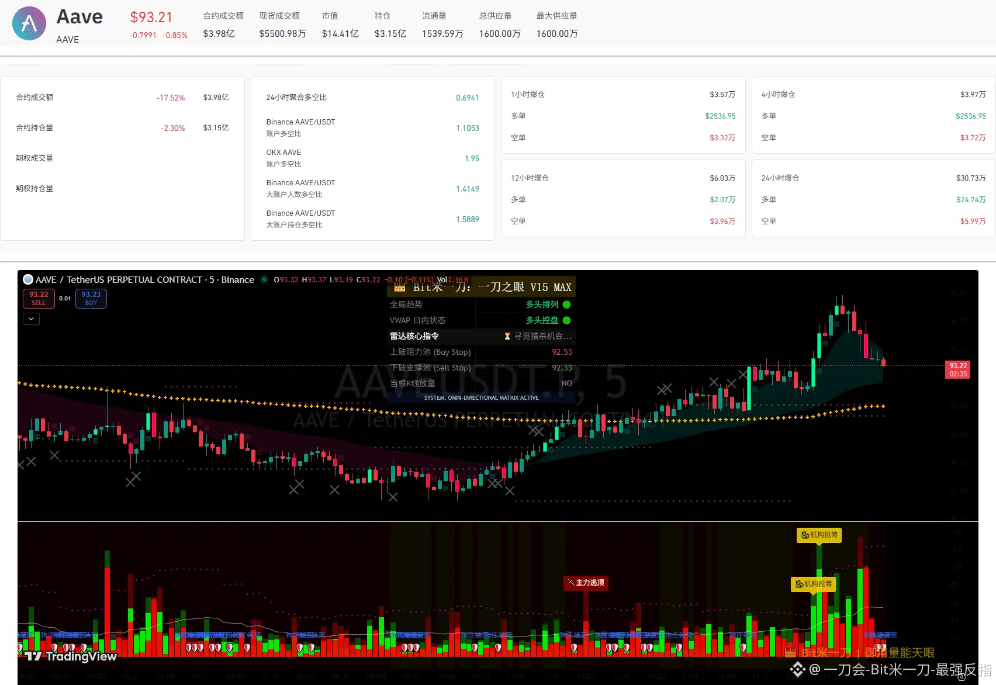Open the TradingView logo on the chart
996x685 pixels.
point(70,656)
